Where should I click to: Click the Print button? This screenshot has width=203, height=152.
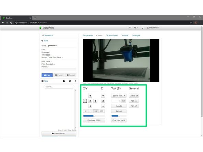47,75
